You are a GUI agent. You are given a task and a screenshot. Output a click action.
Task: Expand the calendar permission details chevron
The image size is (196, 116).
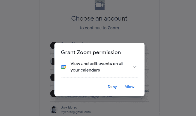[135, 67]
